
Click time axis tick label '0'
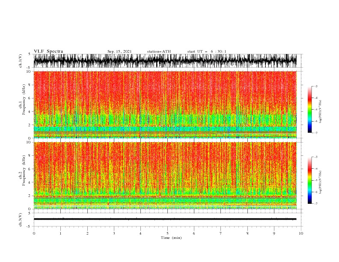[34, 233]
